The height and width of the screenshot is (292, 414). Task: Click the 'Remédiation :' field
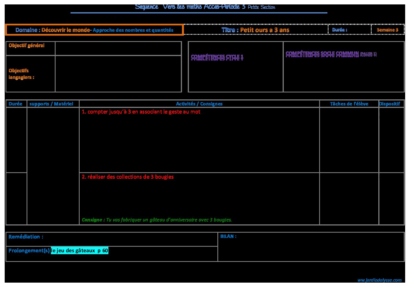pos(26,237)
